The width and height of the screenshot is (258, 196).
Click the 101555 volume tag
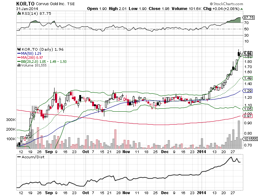(250, 139)
